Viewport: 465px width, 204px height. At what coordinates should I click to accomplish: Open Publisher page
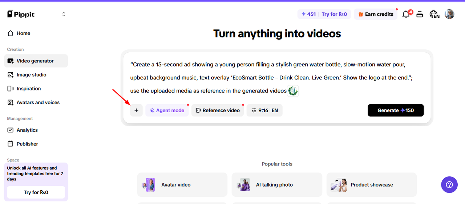(36, 144)
